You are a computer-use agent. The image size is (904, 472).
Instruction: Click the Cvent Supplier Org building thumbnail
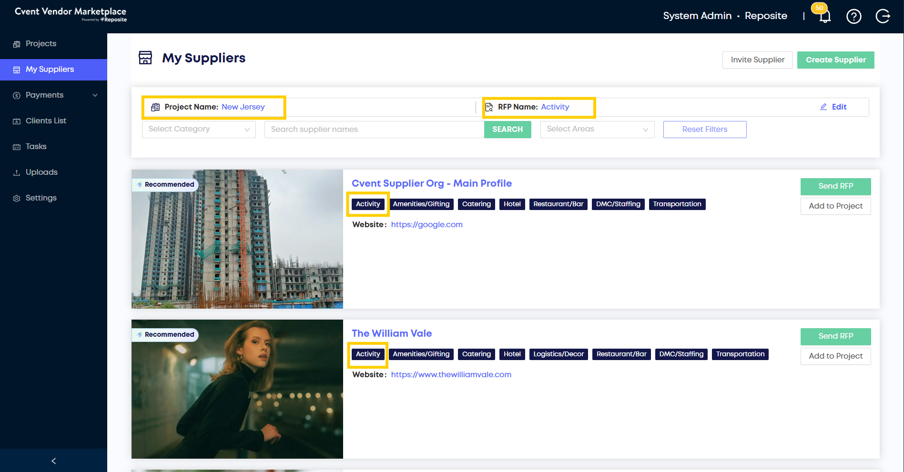pos(237,239)
